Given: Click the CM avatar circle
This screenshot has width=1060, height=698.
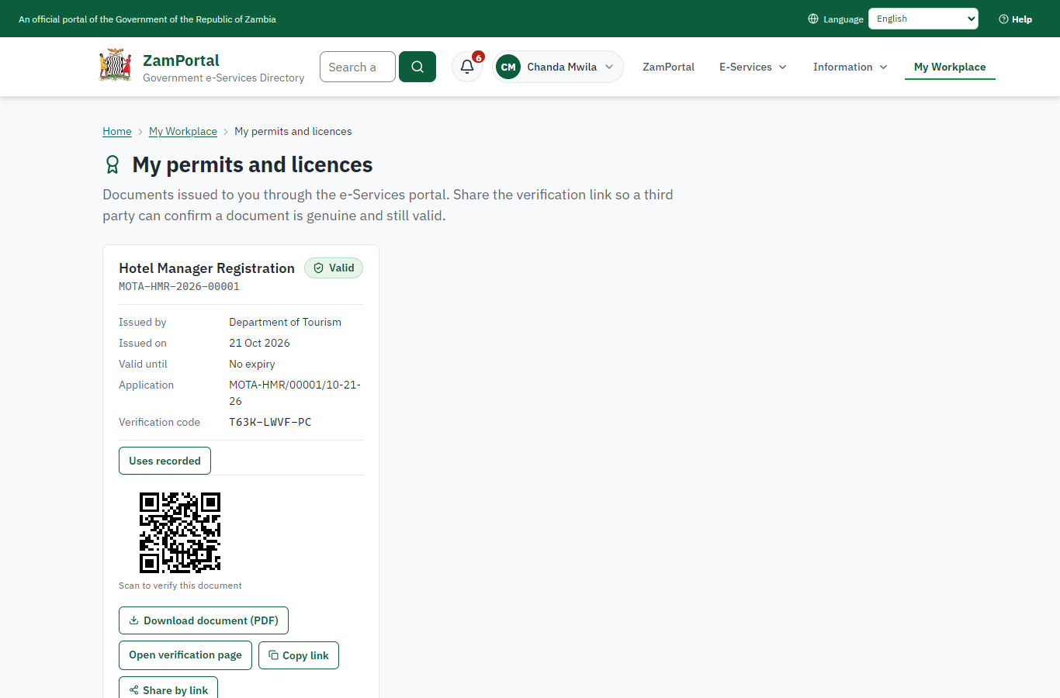Looking at the screenshot, I should [x=508, y=67].
